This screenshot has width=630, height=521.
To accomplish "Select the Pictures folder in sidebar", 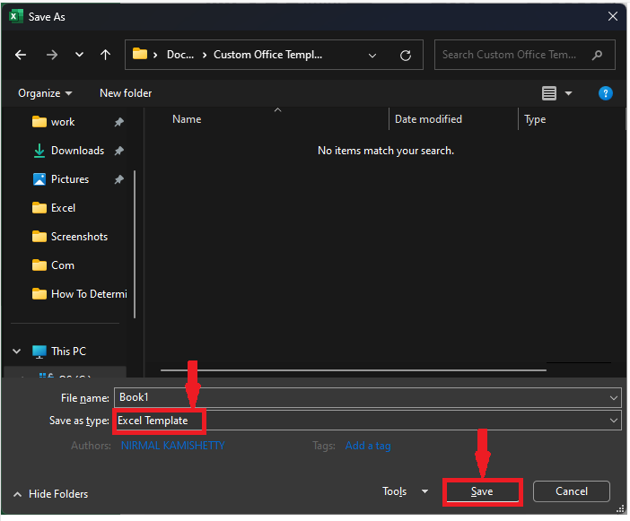I will 69,179.
